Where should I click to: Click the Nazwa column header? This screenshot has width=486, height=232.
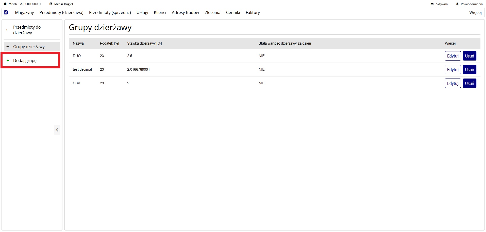[x=78, y=43]
